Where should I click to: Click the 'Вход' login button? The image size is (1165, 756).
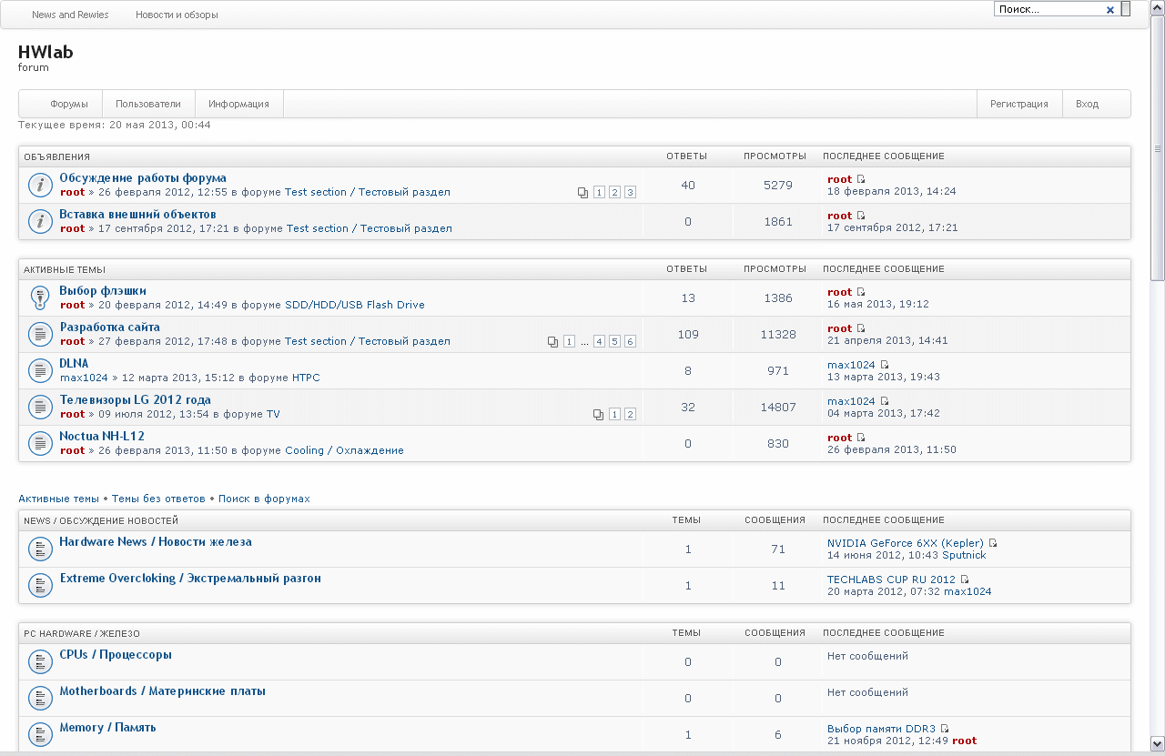1087,104
